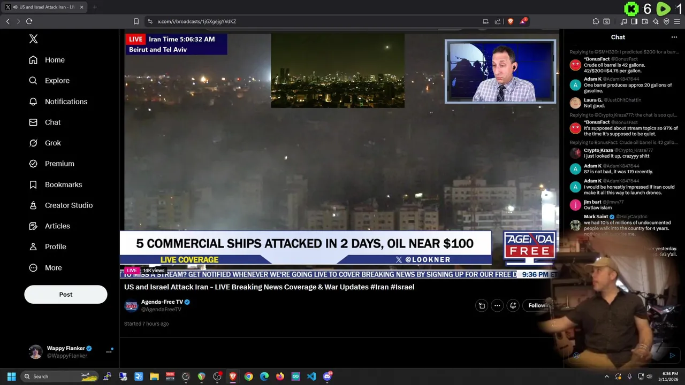Click the browser back arrow
This screenshot has width=685, height=385.
[x=7, y=21]
